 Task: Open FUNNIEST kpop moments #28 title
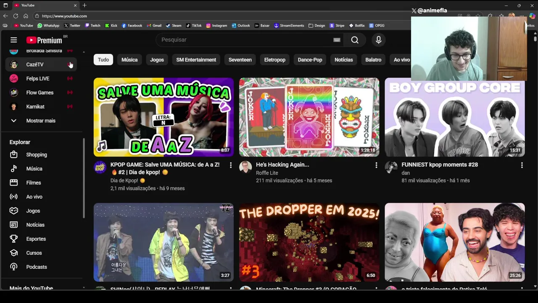[440, 165]
